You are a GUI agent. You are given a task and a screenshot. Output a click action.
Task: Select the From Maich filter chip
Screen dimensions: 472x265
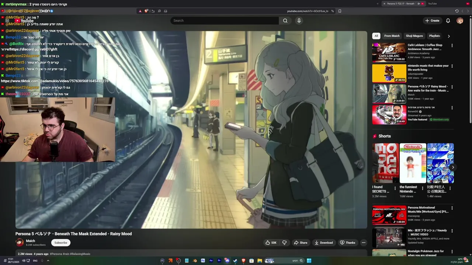click(x=392, y=36)
